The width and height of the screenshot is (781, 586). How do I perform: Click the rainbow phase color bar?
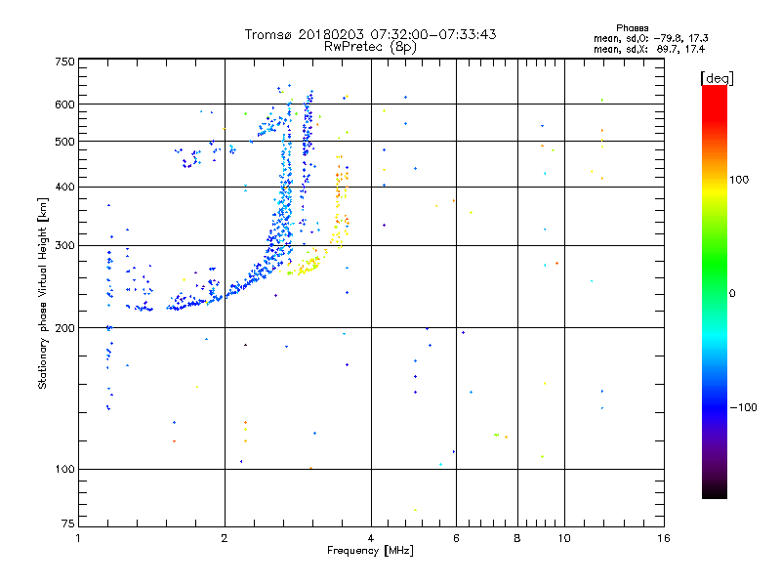click(715, 291)
